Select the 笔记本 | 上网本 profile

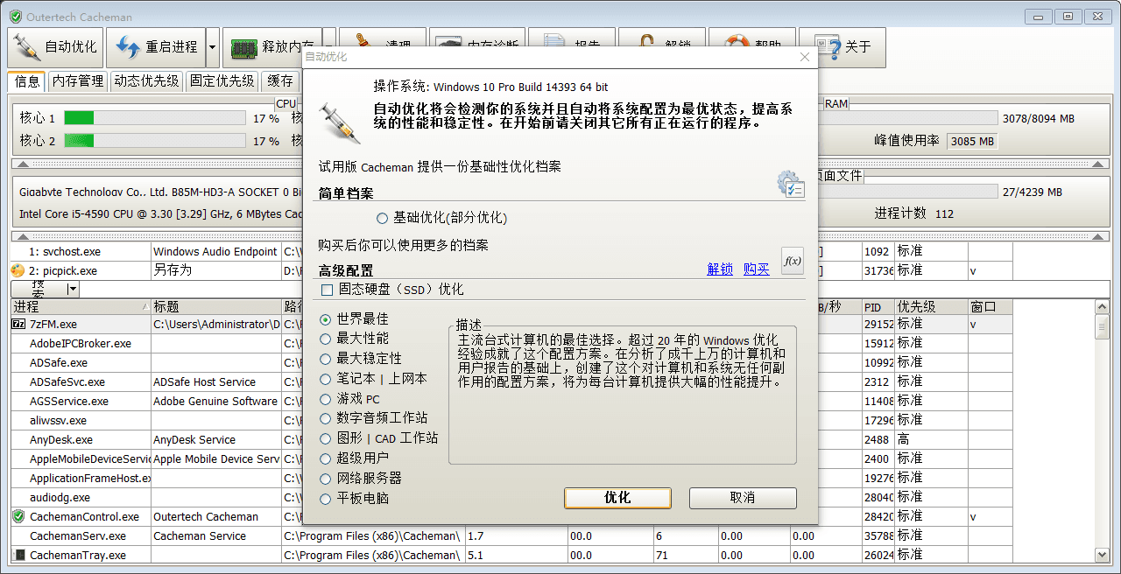coord(374,379)
